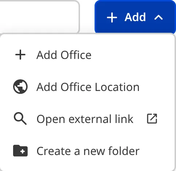Click the globe icon for Office Location

[x=20, y=87]
